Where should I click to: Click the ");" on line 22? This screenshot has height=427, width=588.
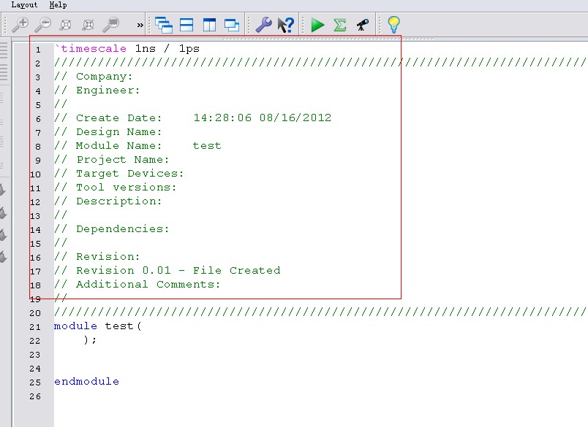(90, 340)
